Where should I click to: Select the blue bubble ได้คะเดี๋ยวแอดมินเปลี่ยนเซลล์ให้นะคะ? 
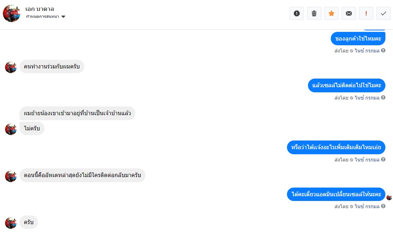336,194
